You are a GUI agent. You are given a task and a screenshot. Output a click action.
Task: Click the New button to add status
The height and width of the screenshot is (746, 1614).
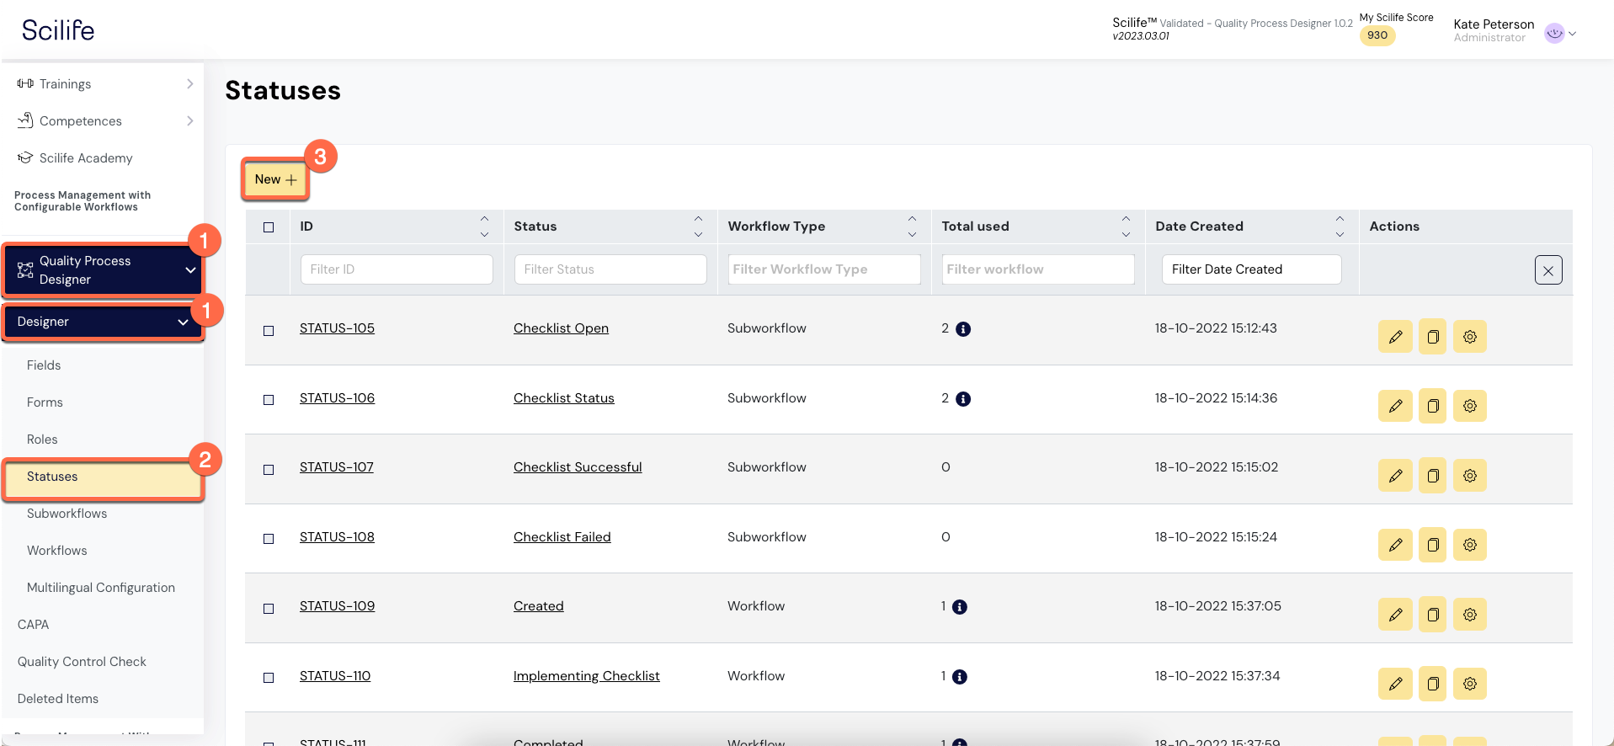(x=275, y=179)
